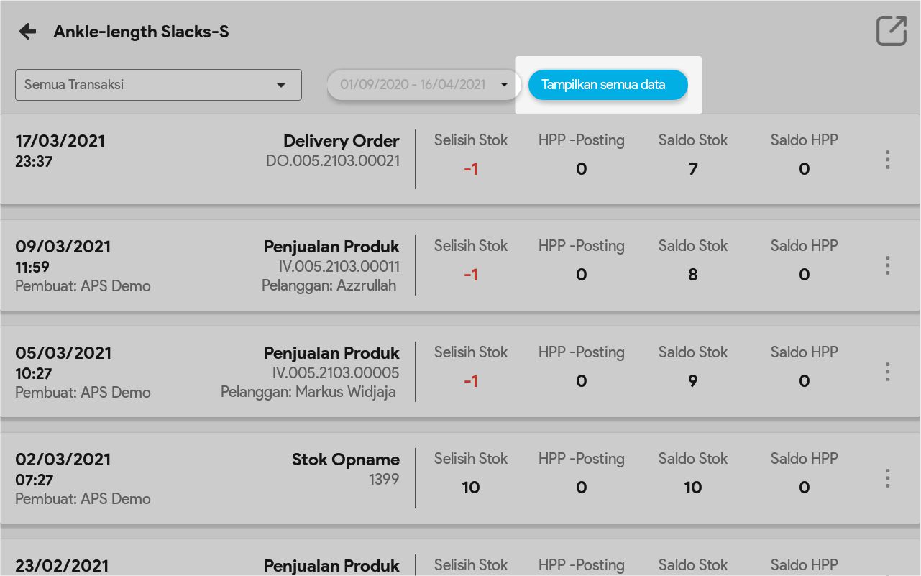Screen dimensions: 921x576
Task: Expand the Semua Transaksi dropdown
Action: click(x=158, y=85)
